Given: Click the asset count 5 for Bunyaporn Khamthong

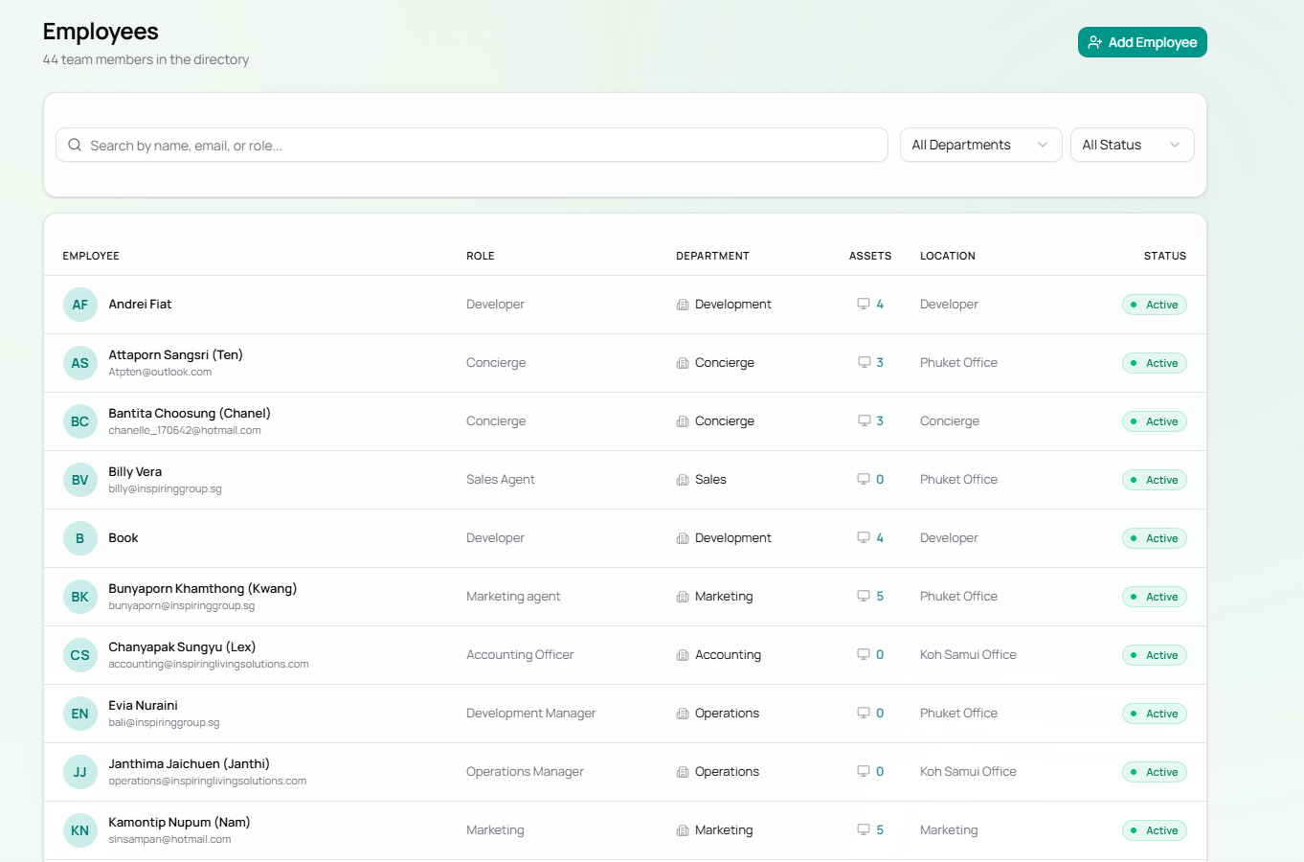Looking at the screenshot, I should point(880,596).
